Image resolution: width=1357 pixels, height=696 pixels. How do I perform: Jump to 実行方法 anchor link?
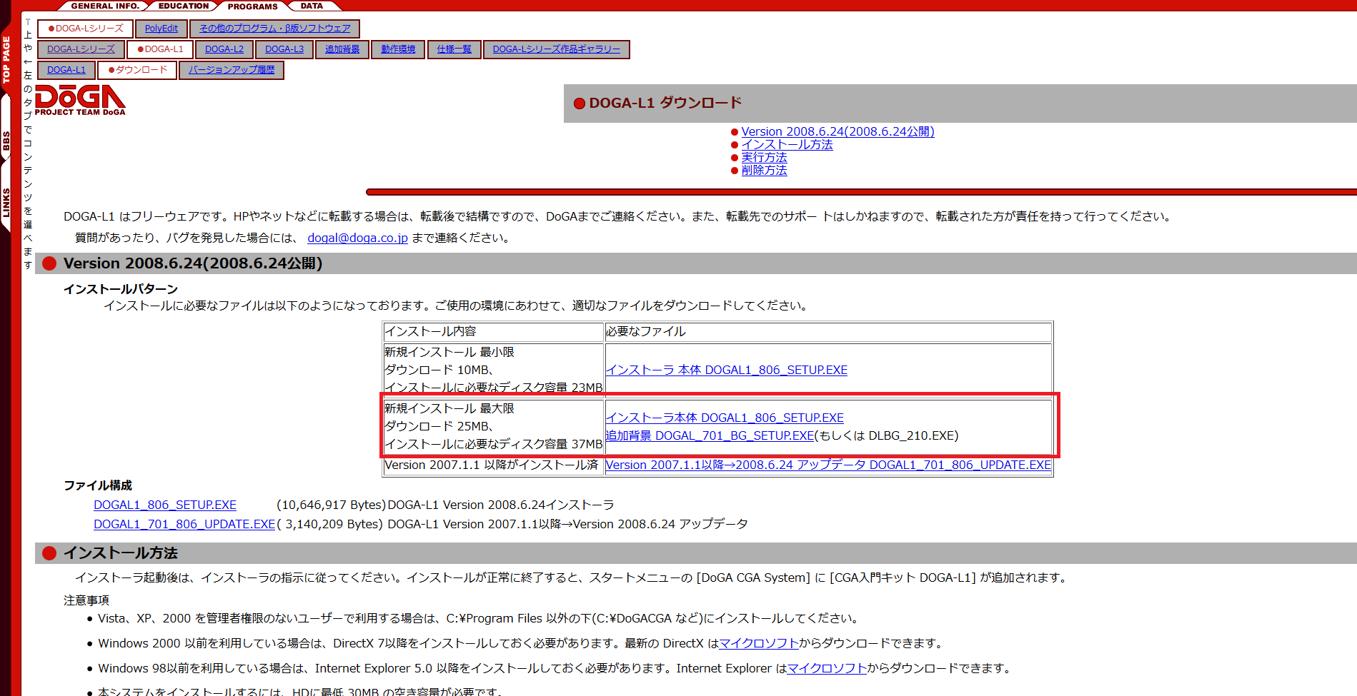764,157
